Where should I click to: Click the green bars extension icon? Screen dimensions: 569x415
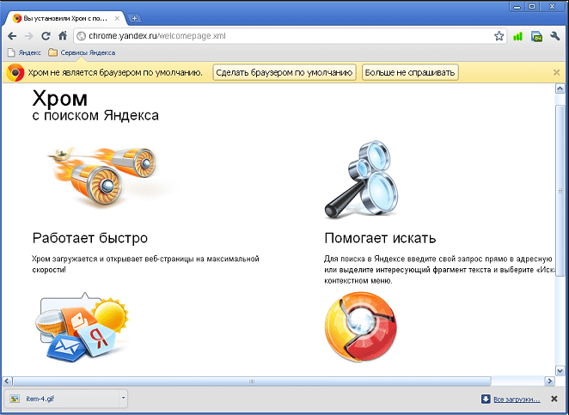pyautogui.click(x=517, y=36)
